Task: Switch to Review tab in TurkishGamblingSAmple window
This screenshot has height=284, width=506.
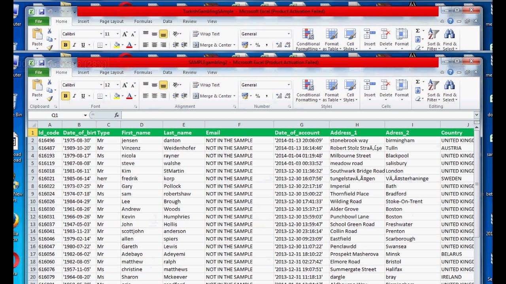Action: tap(190, 21)
